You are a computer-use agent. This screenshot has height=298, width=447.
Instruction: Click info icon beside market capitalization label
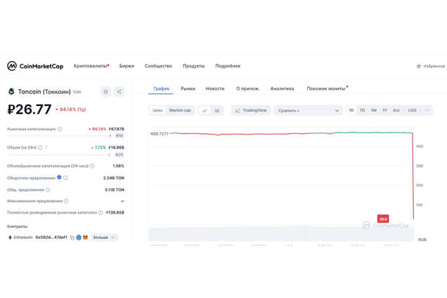pyautogui.click(x=60, y=129)
